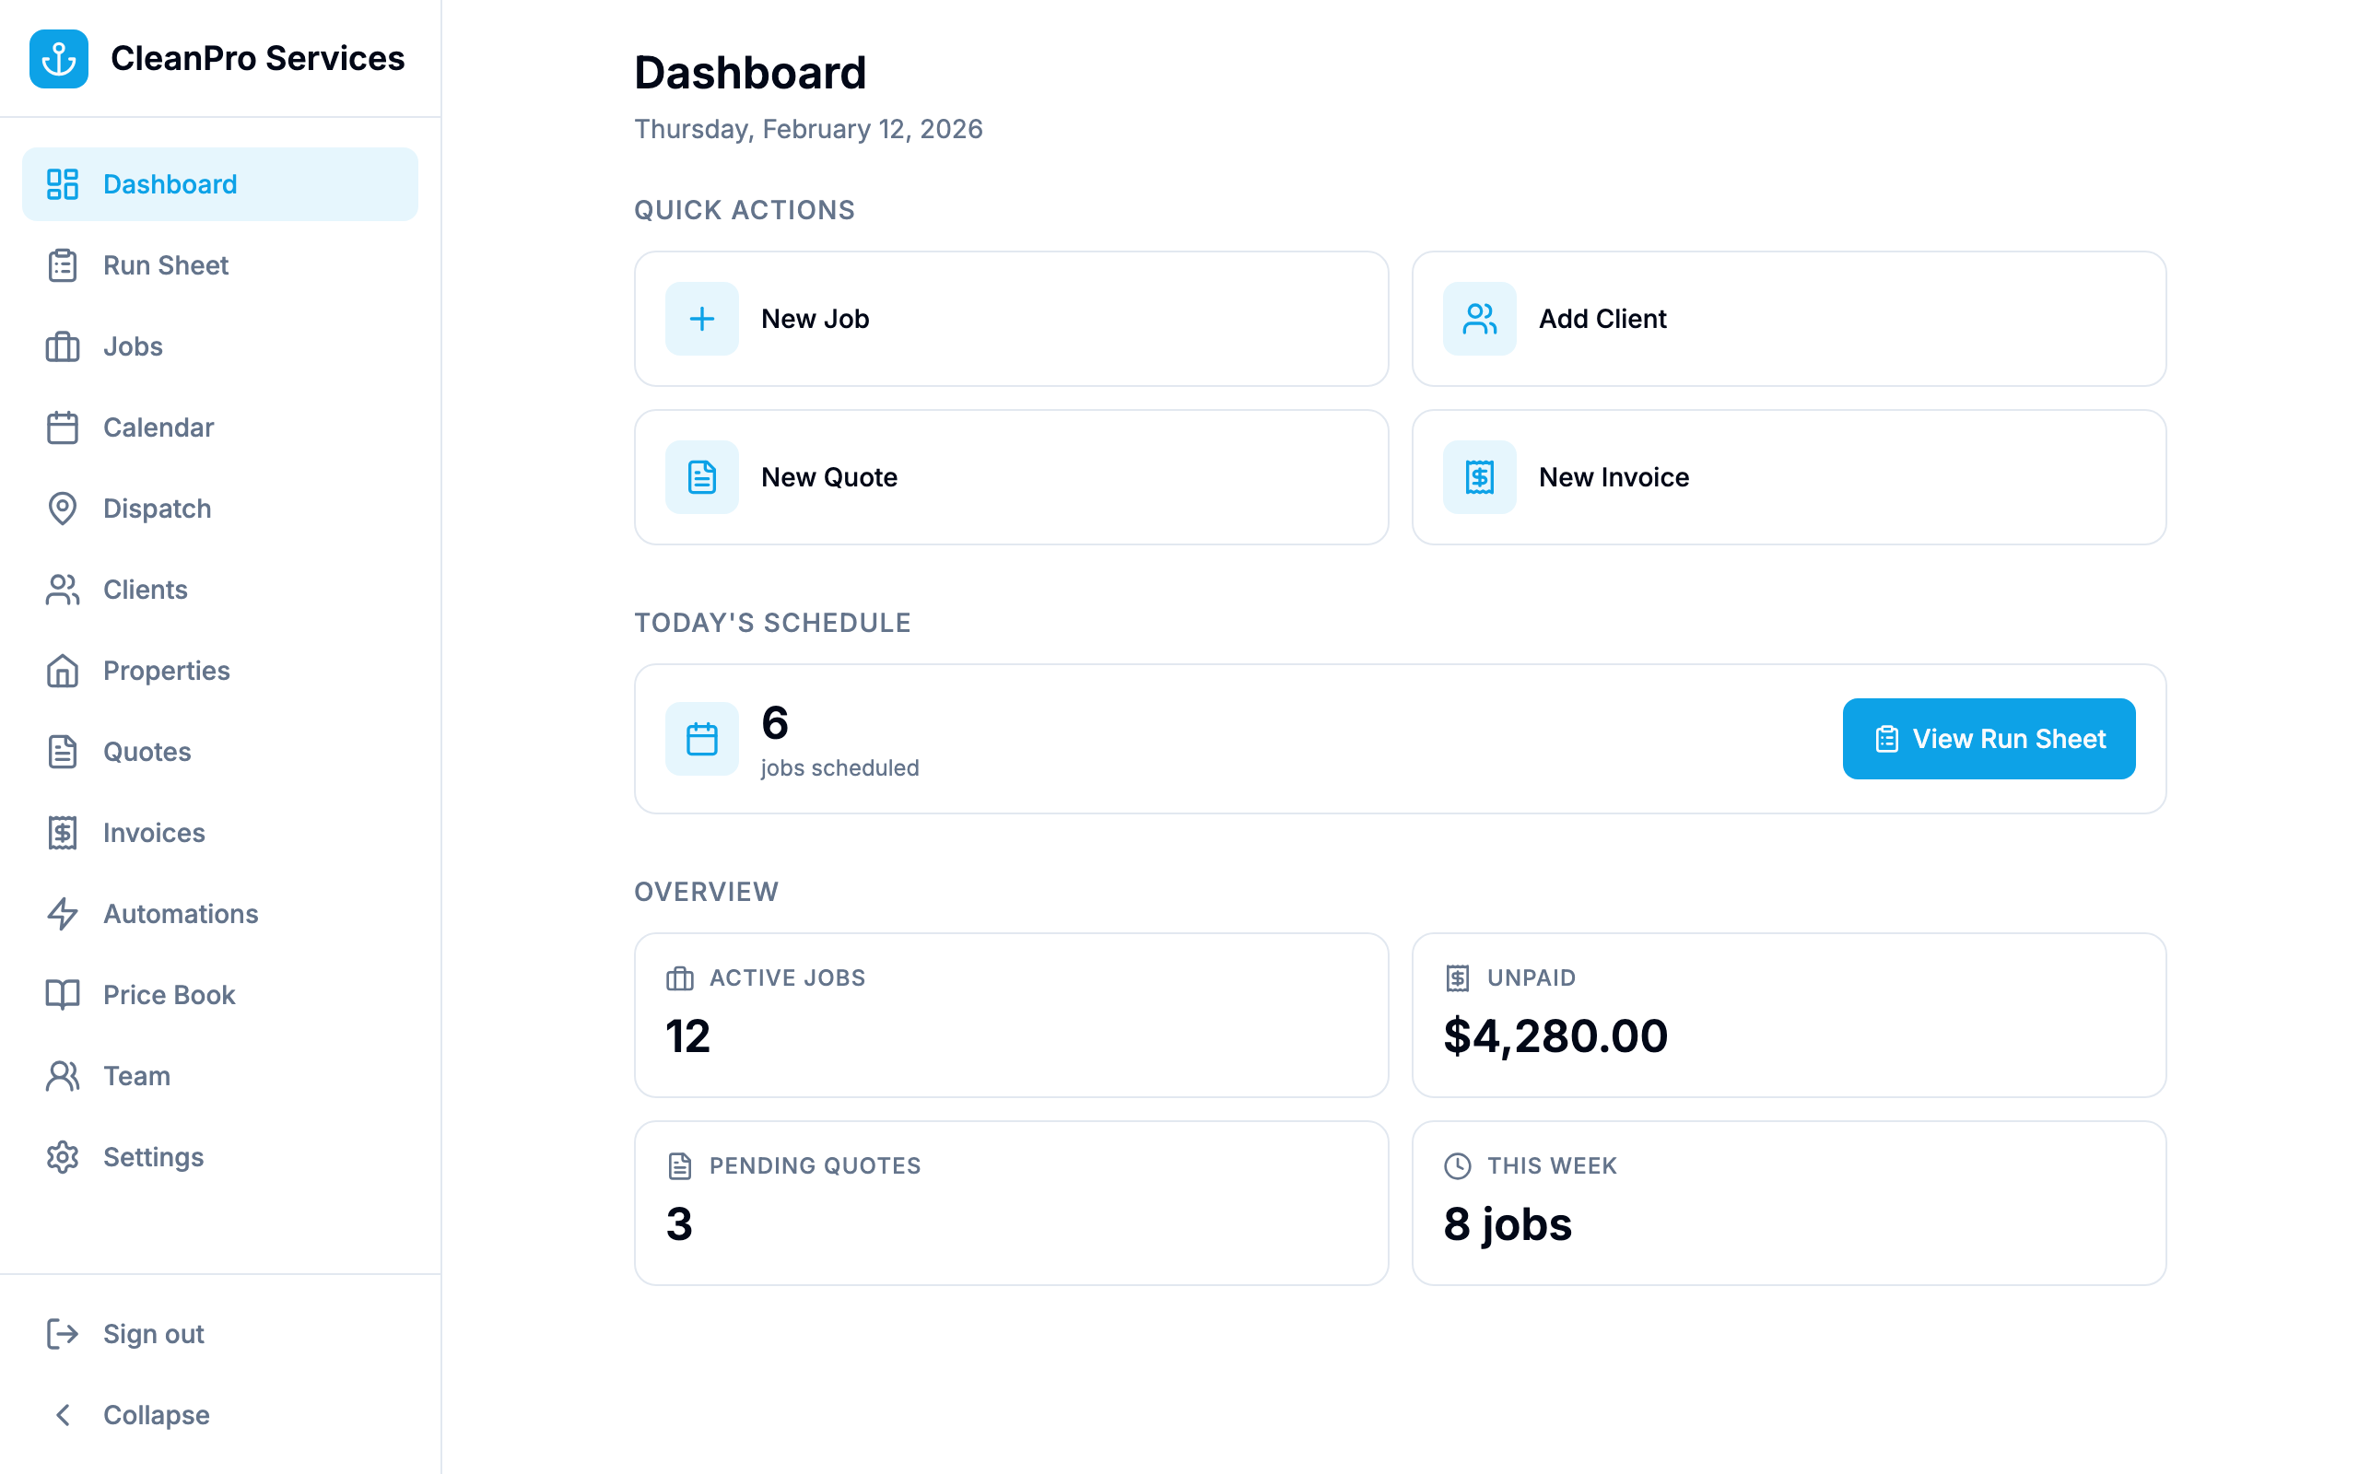Image resolution: width=2359 pixels, height=1474 pixels.
Task: Open the Calendar icon in sidebar
Action: click(x=63, y=427)
